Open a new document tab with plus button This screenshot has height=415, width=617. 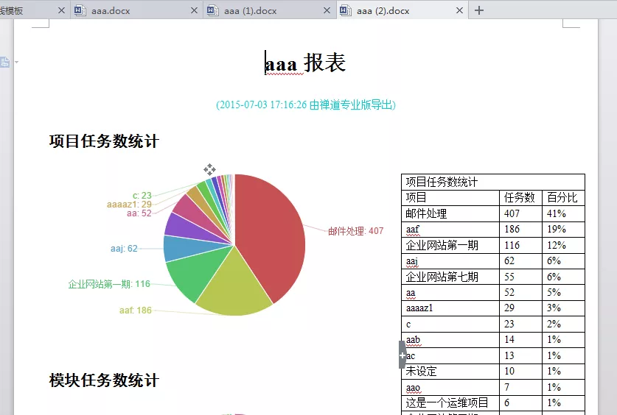[479, 10]
